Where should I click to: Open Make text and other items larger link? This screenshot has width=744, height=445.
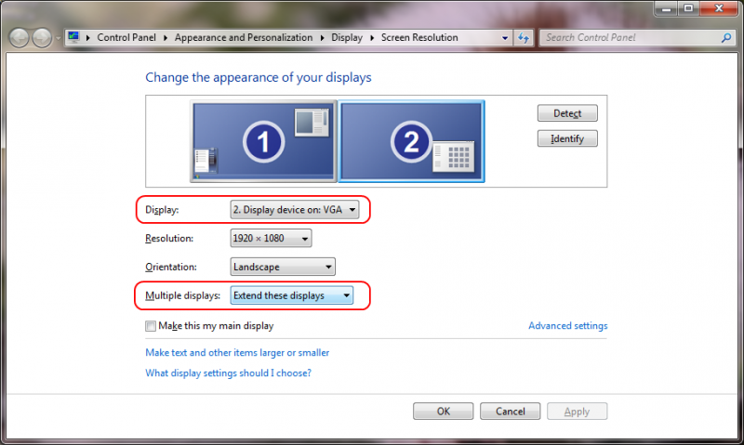click(237, 353)
